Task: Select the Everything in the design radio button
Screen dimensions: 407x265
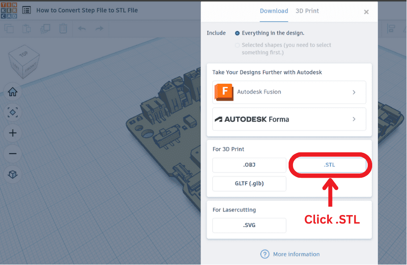Action: (x=237, y=33)
